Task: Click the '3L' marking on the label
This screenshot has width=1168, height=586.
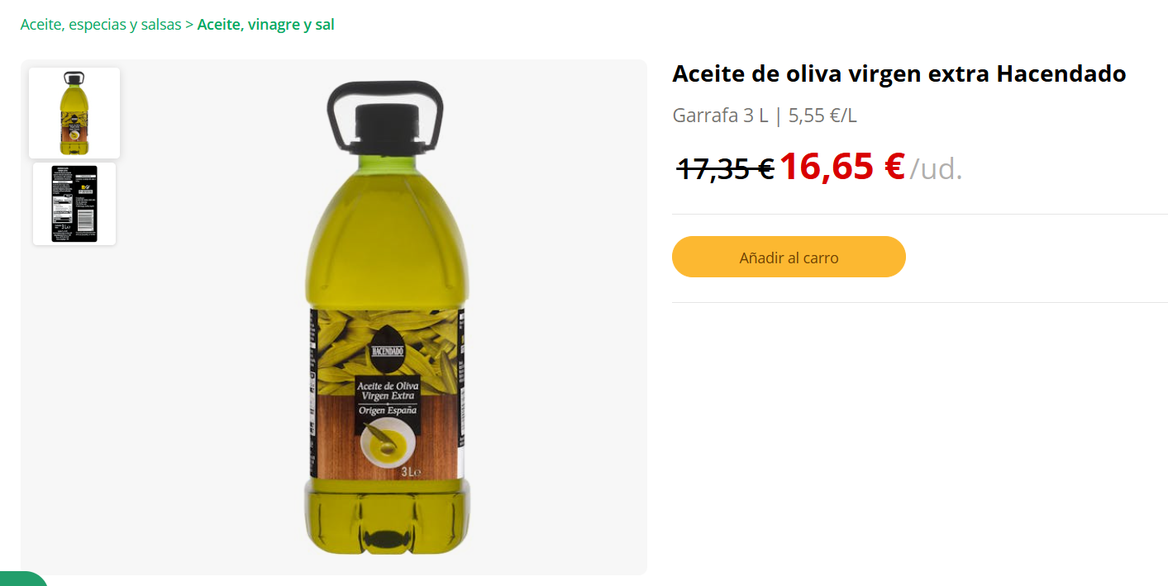Action: [x=411, y=473]
